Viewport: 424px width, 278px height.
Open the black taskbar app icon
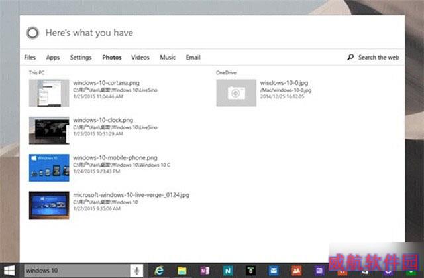(250, 271)
